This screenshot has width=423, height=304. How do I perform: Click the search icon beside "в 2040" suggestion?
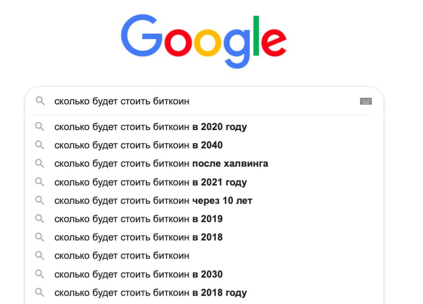click(x=40, y=145)
